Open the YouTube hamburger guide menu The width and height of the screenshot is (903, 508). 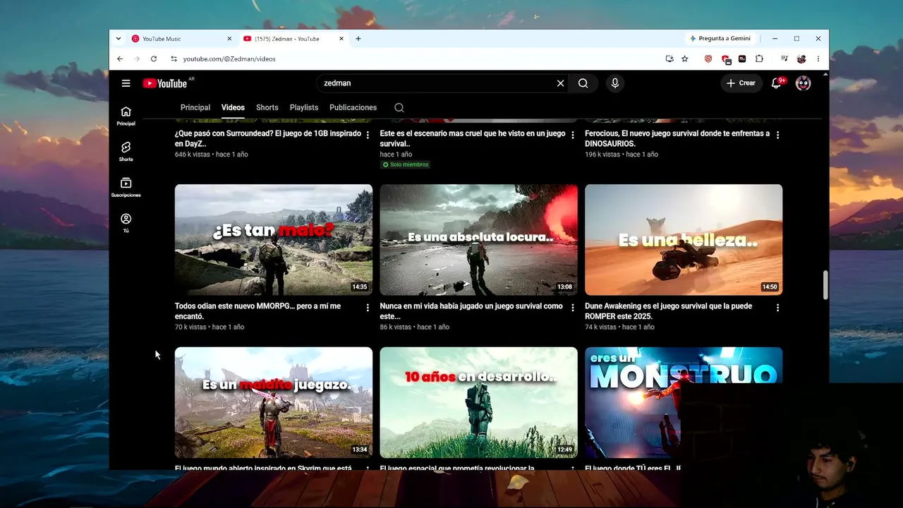(x=126, y=83)
